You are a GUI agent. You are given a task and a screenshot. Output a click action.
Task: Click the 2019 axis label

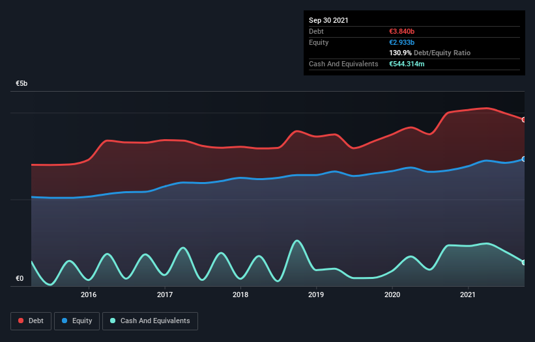coord(316,295)
